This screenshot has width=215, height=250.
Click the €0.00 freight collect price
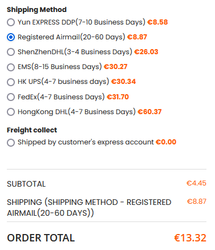[x=166, y=142]
